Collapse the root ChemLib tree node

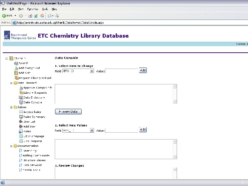7,59
